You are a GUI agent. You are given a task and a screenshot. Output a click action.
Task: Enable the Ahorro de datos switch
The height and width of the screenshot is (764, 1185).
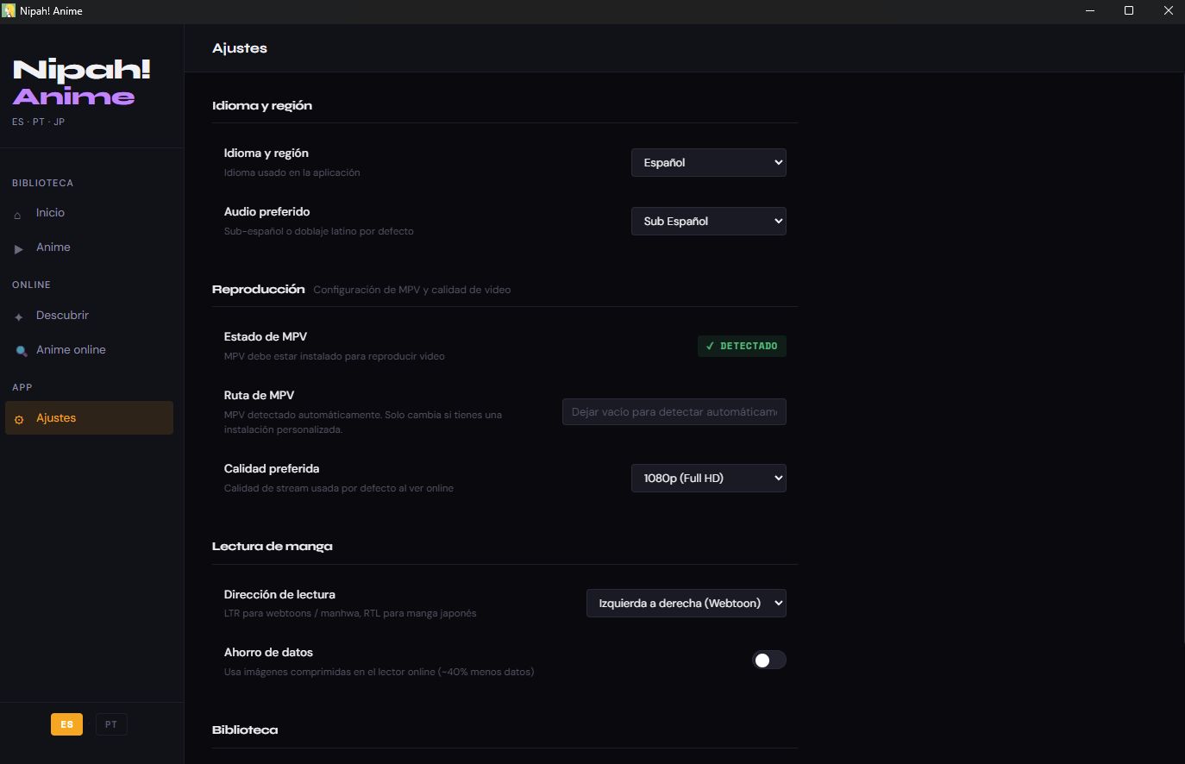point(768,660)
